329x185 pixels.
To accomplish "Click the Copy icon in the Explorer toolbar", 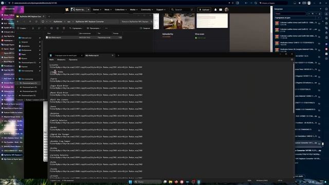I will click(x=39, y=28).
